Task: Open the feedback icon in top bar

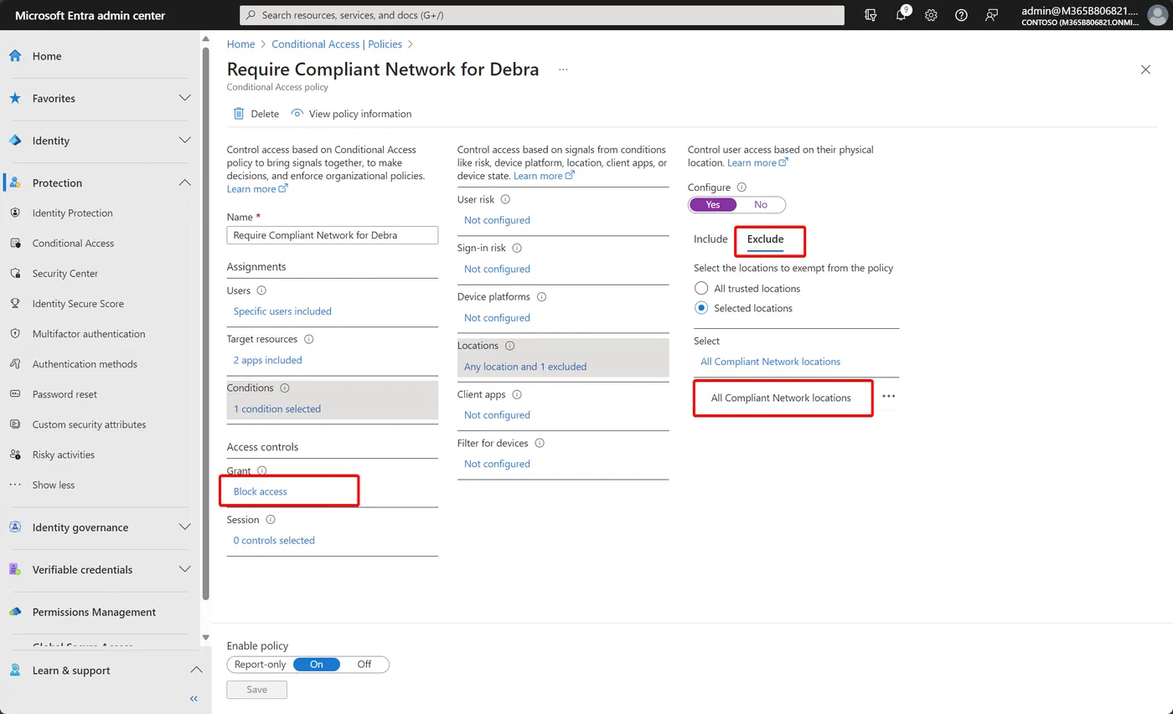Action: tap(992, 15)
